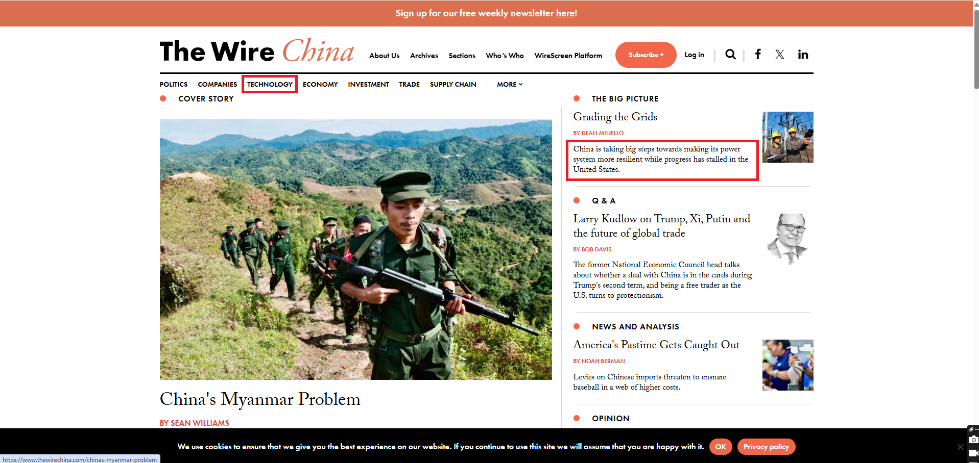Image resolution: width=979 pixels, height=463 pixels.
Task: Select the TECHNOLOGY category tab
Action: point(270,84)
